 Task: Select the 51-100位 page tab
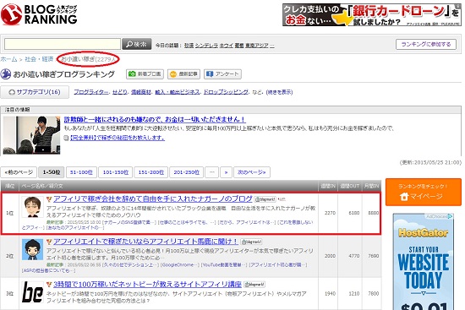click(x=81, y=172)
